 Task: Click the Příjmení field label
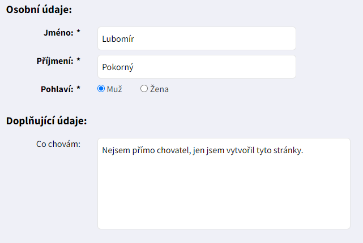(55, 60)
